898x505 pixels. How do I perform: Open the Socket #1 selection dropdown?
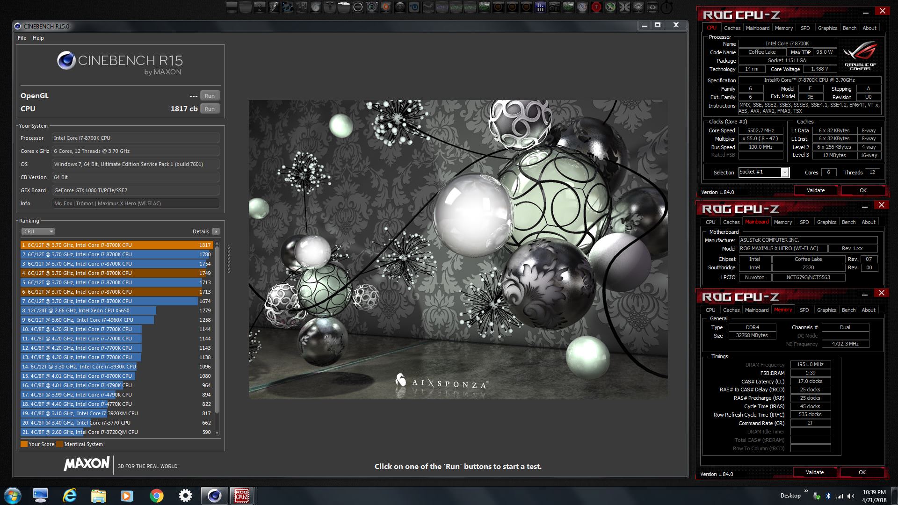785,173
